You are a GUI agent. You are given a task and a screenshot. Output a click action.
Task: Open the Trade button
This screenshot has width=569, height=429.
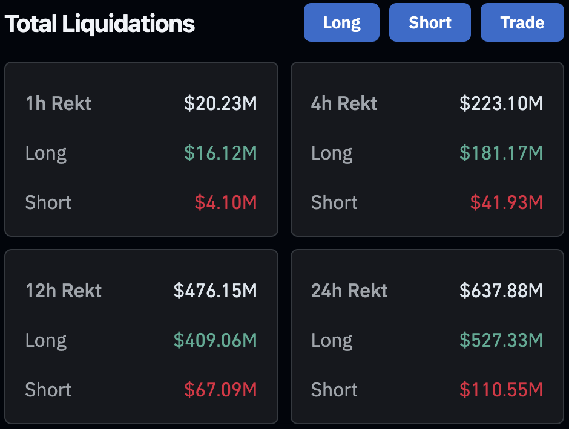tap(522, 22)
